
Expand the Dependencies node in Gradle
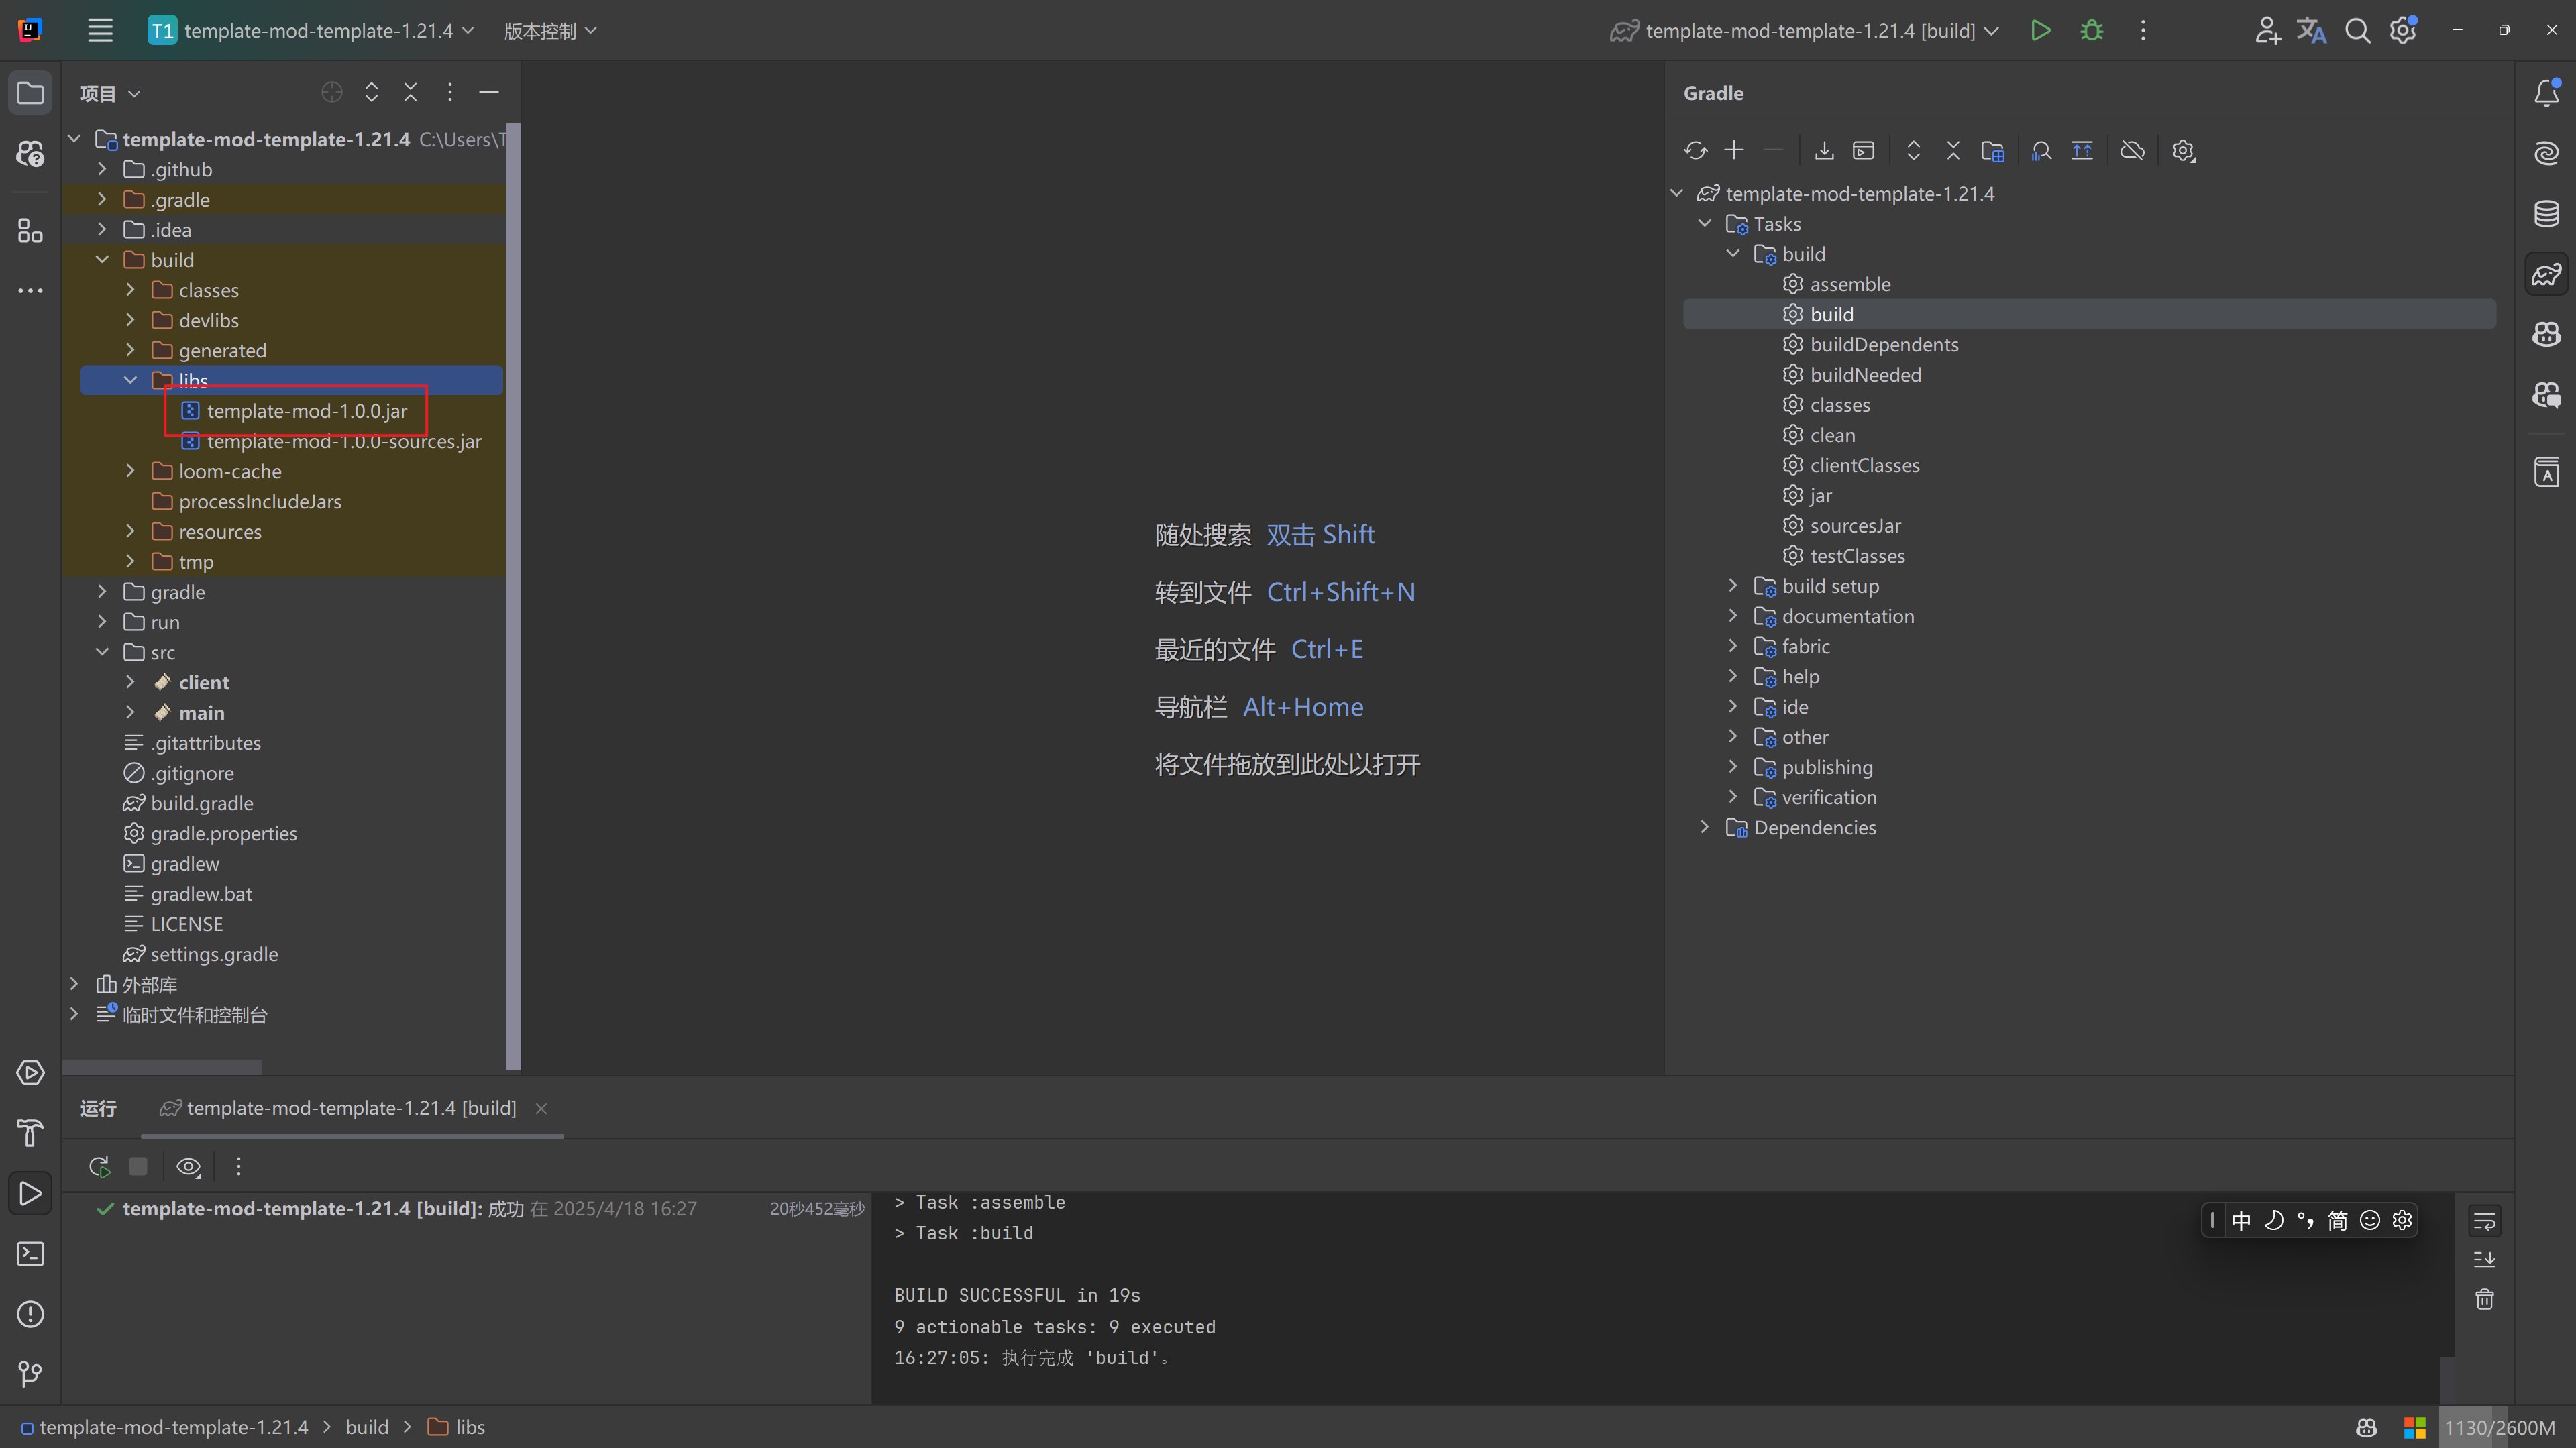(x=1705, y=827)
